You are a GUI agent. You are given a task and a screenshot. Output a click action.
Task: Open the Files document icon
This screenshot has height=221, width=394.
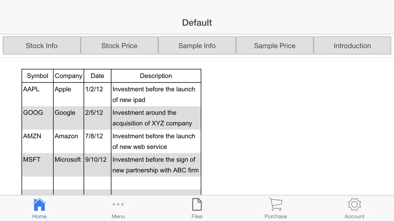pos(197,205)
